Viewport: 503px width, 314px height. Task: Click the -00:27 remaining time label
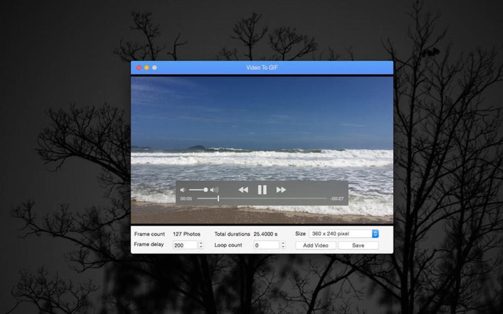point(337,198)
